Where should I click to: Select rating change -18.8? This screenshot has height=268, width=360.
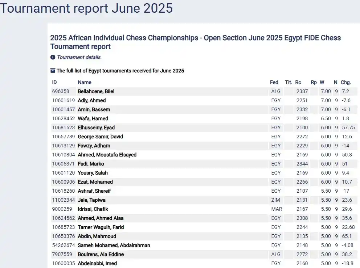point(348,263)
